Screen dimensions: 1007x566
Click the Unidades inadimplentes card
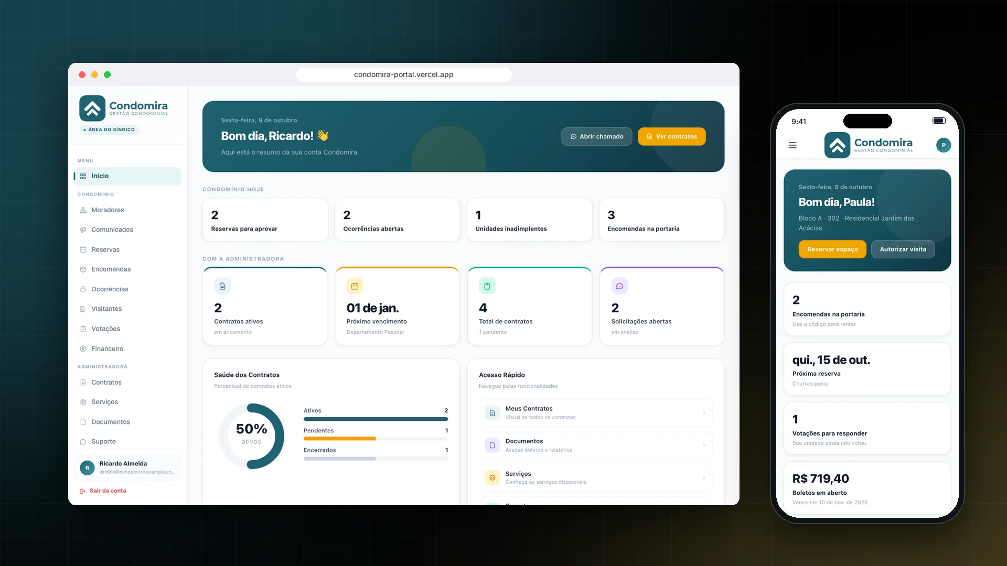coord(530,220)
